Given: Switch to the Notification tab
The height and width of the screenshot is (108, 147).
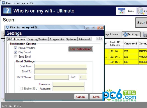Looking at the screenshot, I should coord(17,39).
